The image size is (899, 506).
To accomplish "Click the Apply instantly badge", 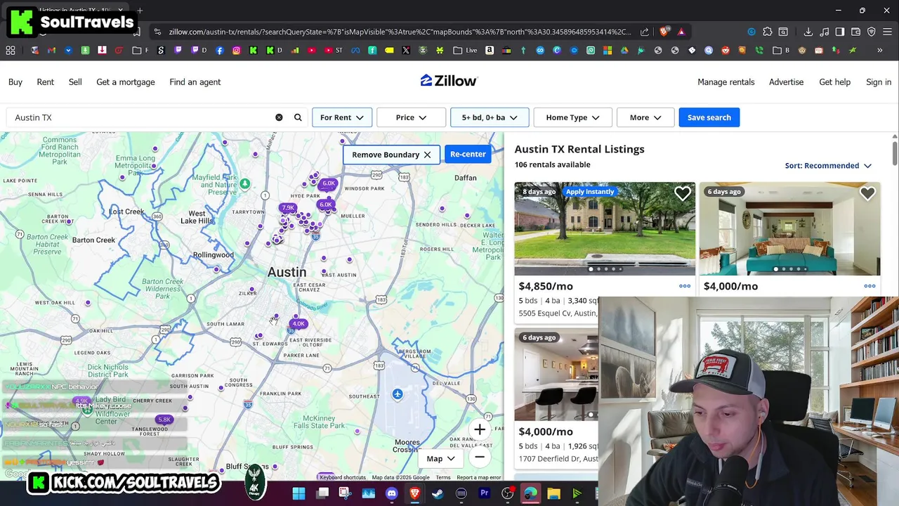I will click(x=590, y=191).
